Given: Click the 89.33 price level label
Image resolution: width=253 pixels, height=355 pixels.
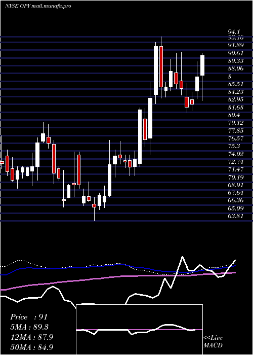Looking at the screenshot, I should tap(236, 61).
